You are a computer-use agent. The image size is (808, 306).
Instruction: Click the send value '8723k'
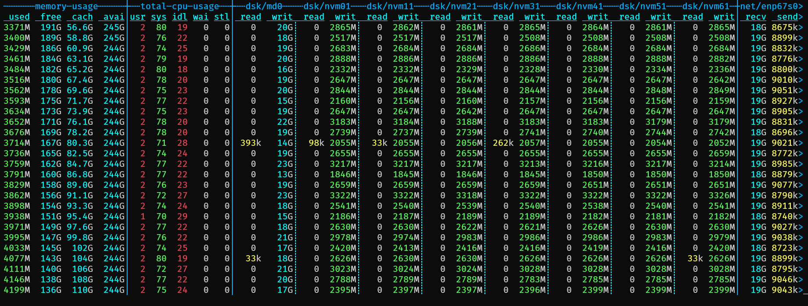click(x=785, y=248)
